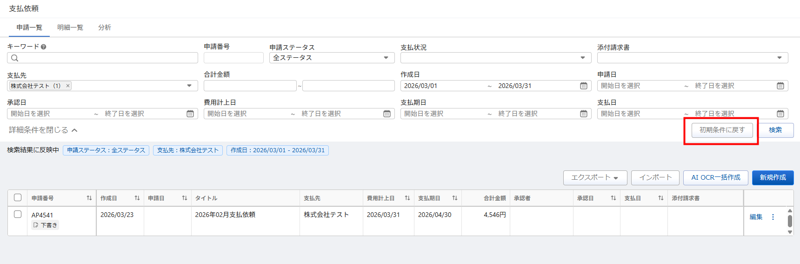
Task: Open the 費用計上日 calendar picker icon
Action: (x=387, y=114)
